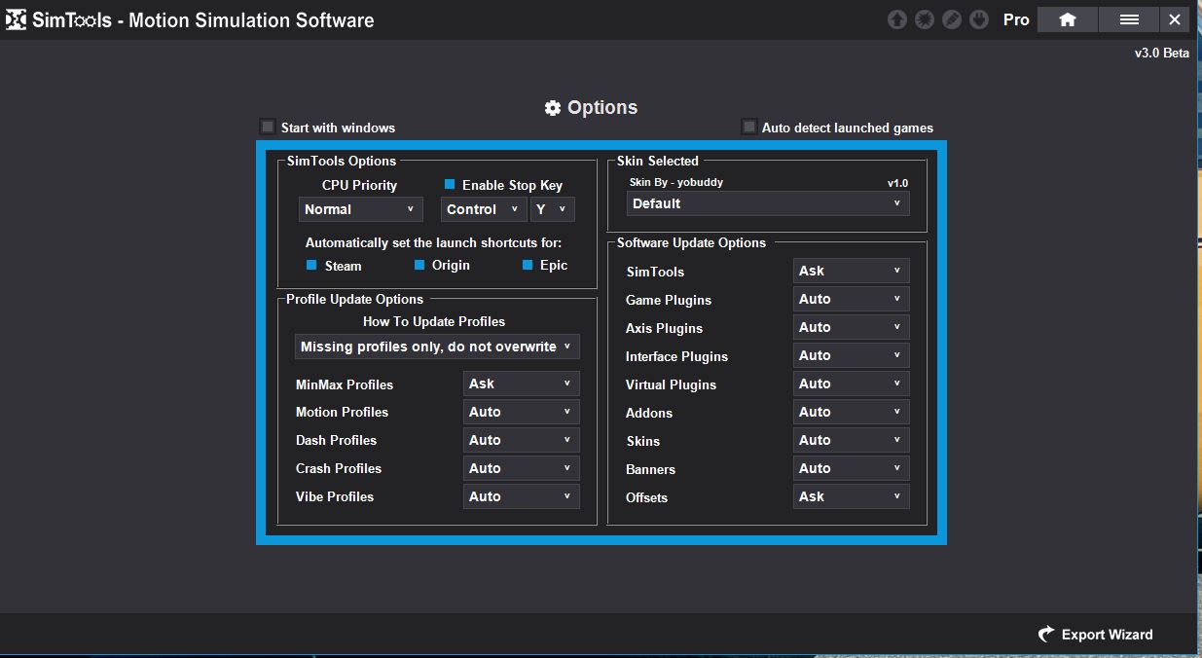
Task: Click the up-arrow status icon in title bar
Action: coord(897,19)
